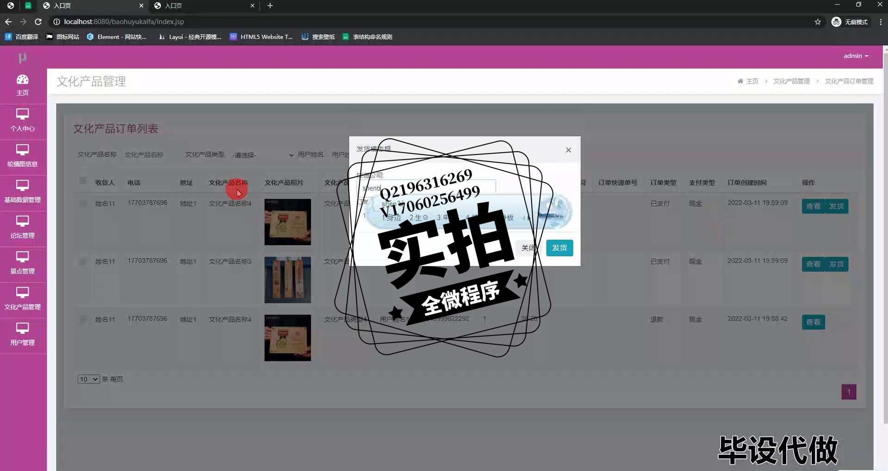Click the 文化产品名称 search input field

[x=151, y=155]
